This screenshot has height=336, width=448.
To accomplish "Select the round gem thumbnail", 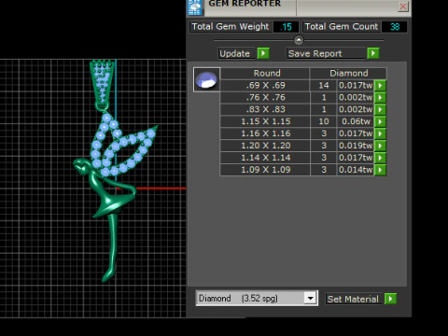I will click(x=206, y=79).
